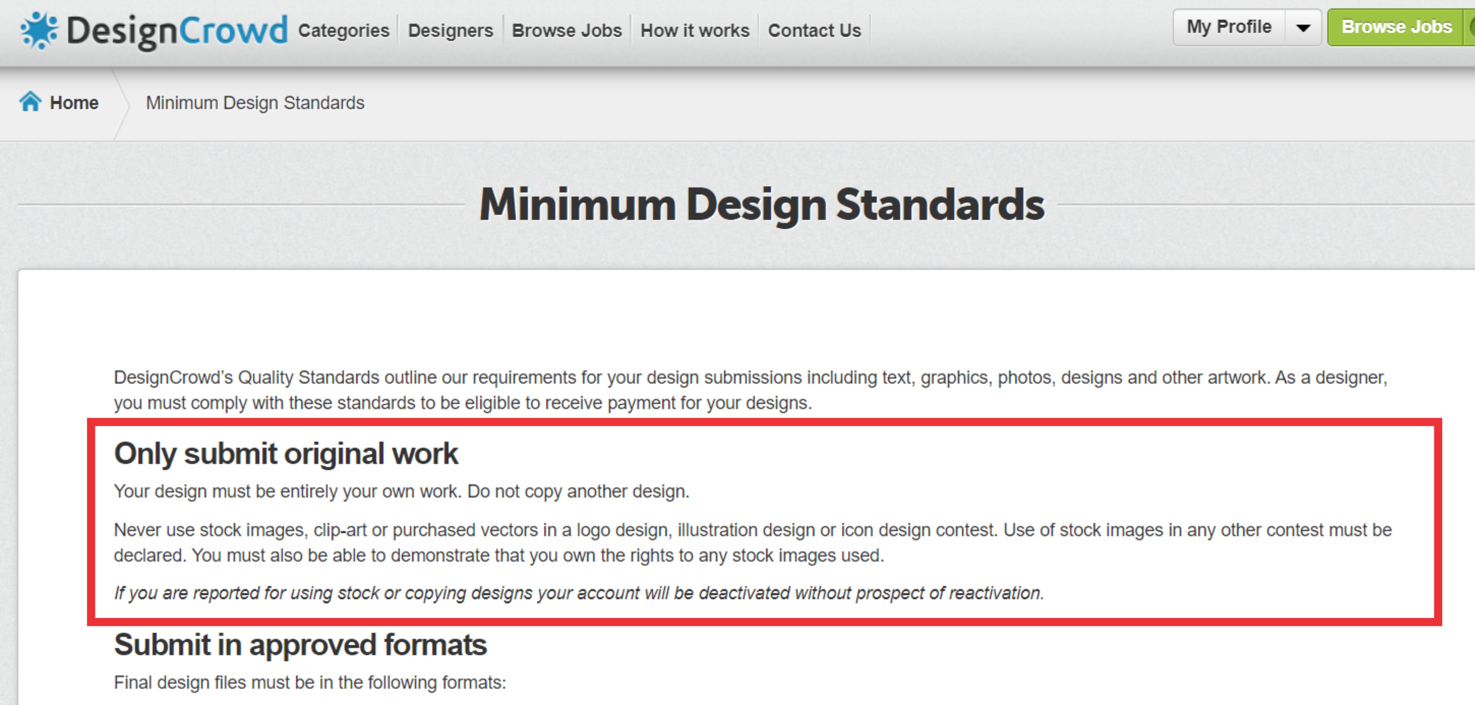1475x705 pixels.
Task: Click the Only submit original work heading
Action: click(x=286, y=453)
